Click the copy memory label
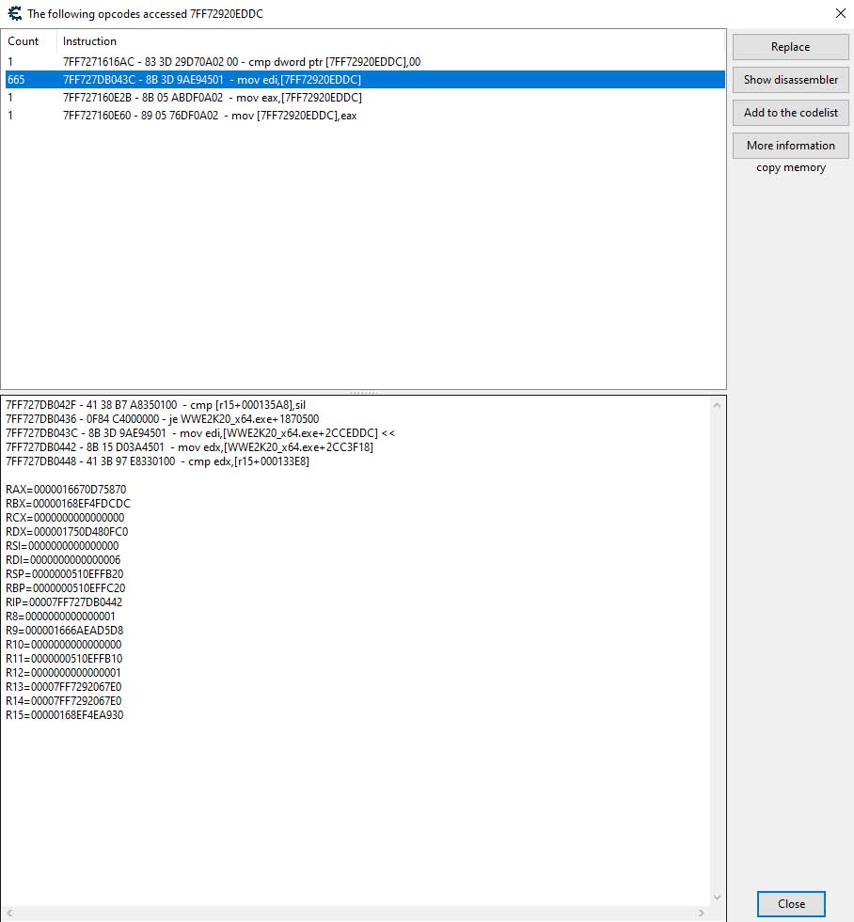 coord(790,167)
